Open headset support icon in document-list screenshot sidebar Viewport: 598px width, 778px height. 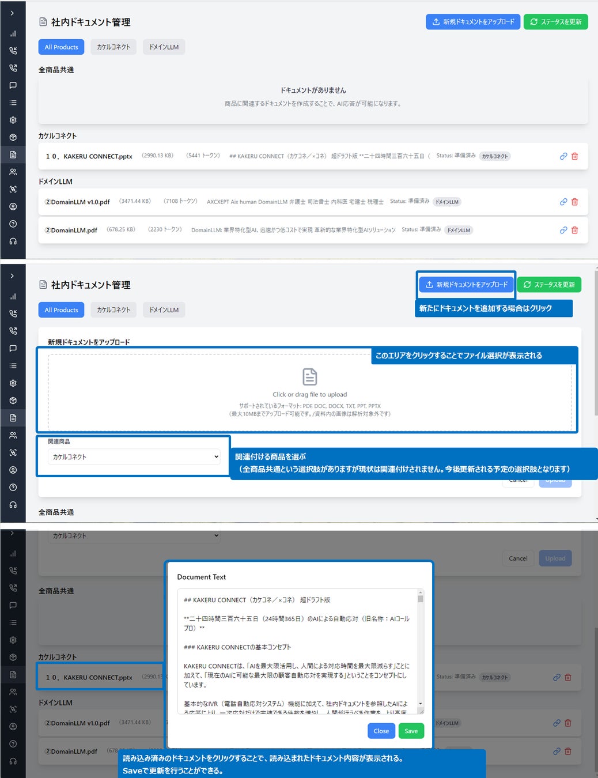pos(13,241)
